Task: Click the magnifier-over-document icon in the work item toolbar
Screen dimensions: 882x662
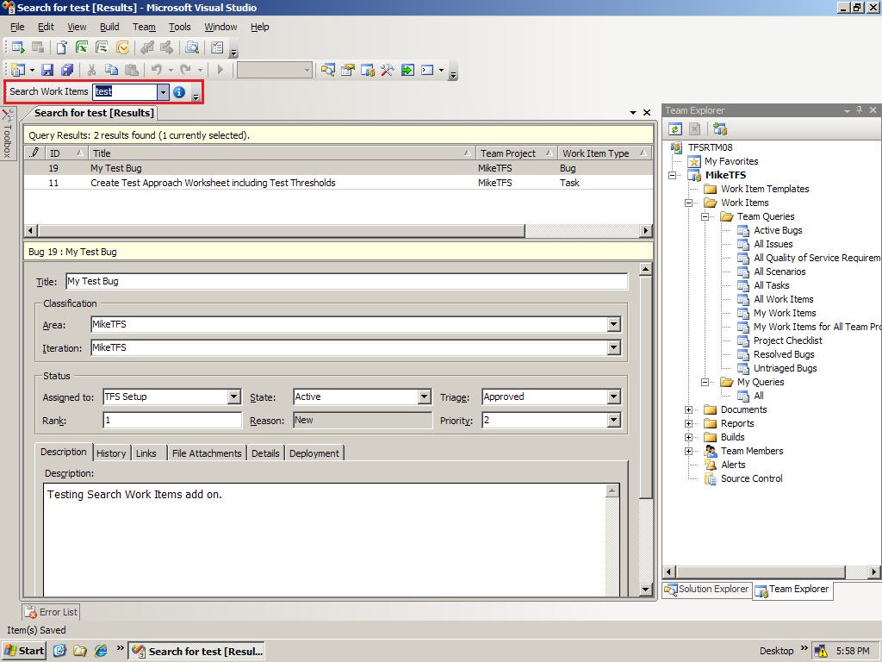Action: click(192, 48)
